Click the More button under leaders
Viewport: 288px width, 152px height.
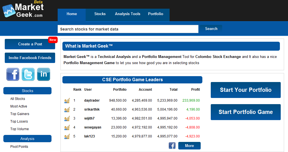point(189,146)
